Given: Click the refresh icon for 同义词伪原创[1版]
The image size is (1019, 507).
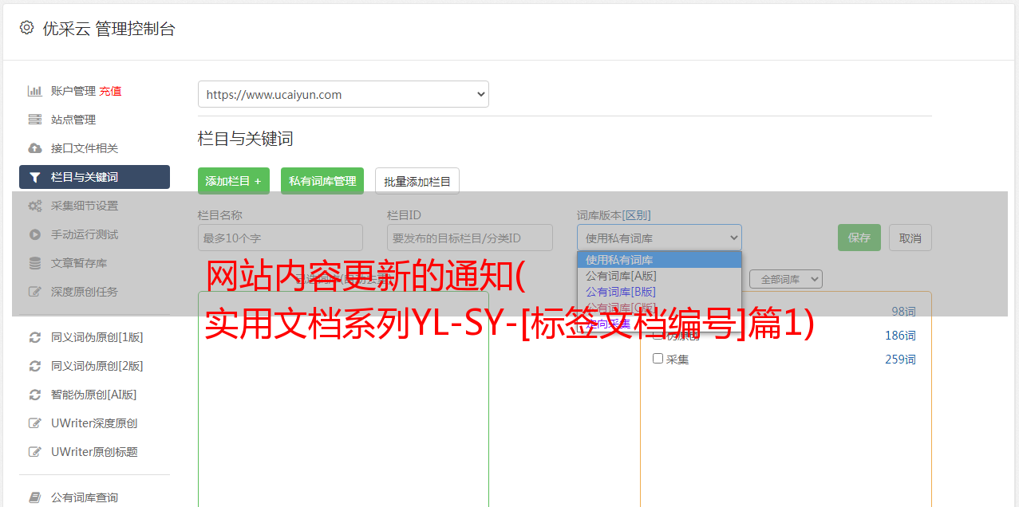Looking at the screenshot, I should point(35,337).
